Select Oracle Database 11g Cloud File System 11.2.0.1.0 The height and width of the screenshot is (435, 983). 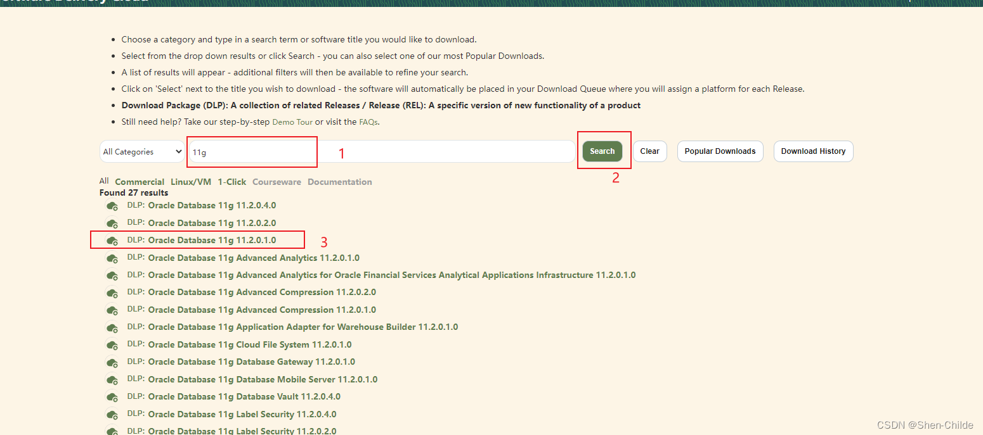(250, 344)
